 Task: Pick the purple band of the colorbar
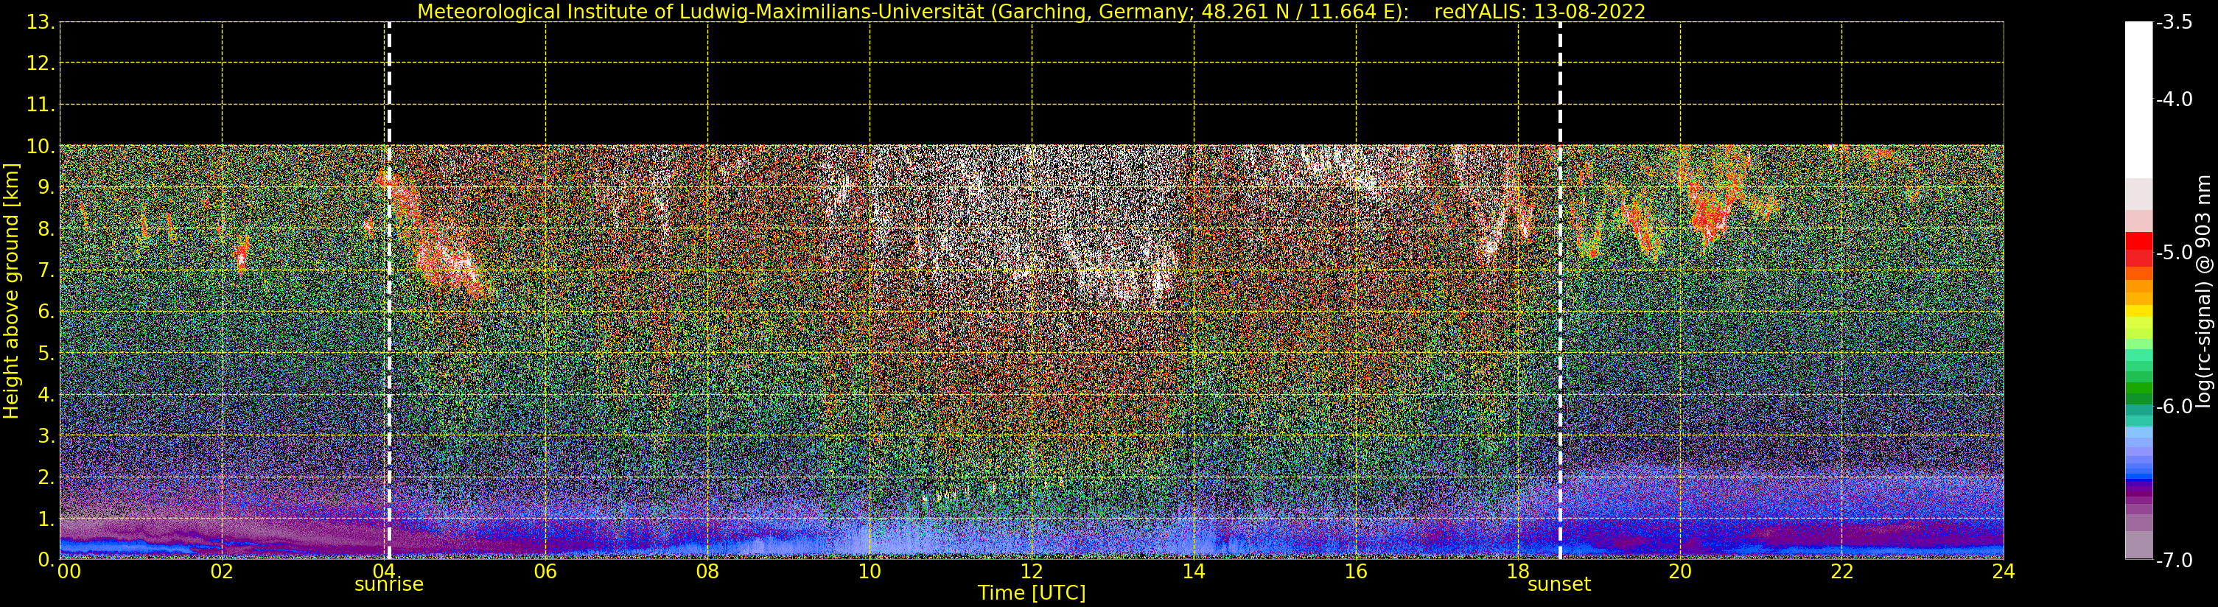(x=2138, y=490)
